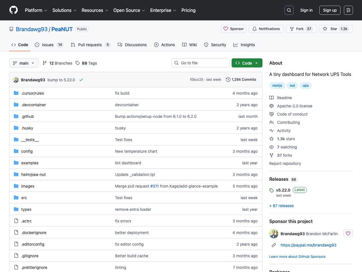Select the nextjs topic tag
The width and height of the screenshot is (362, 272).
(x=277, y=86)
